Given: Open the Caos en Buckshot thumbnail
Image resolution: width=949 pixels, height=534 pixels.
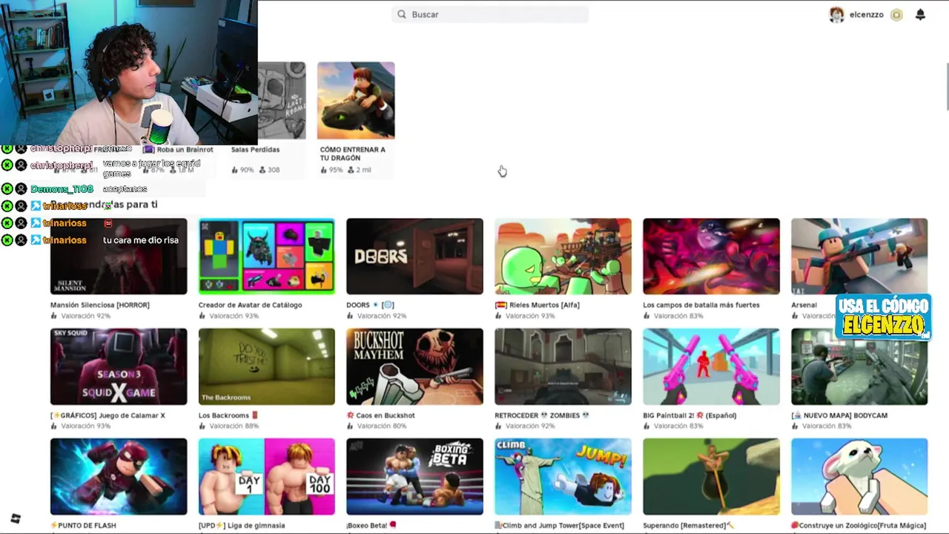Looking at the screenshot, I should pos(414,366).
